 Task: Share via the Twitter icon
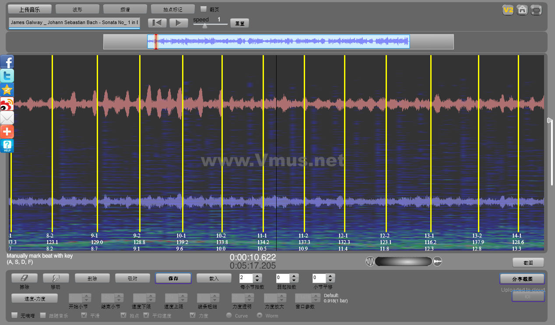click(x=7, y=76)
